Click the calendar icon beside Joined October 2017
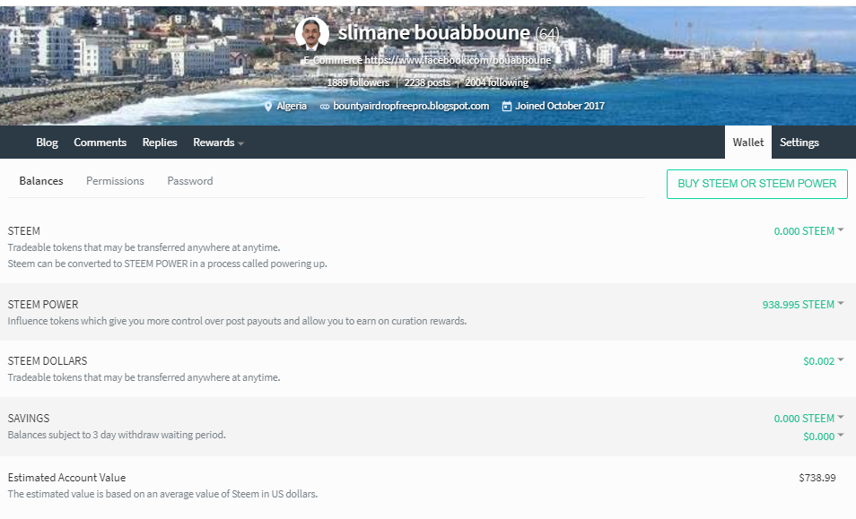The height and width of the screenshot is (519, 856). 507,106
